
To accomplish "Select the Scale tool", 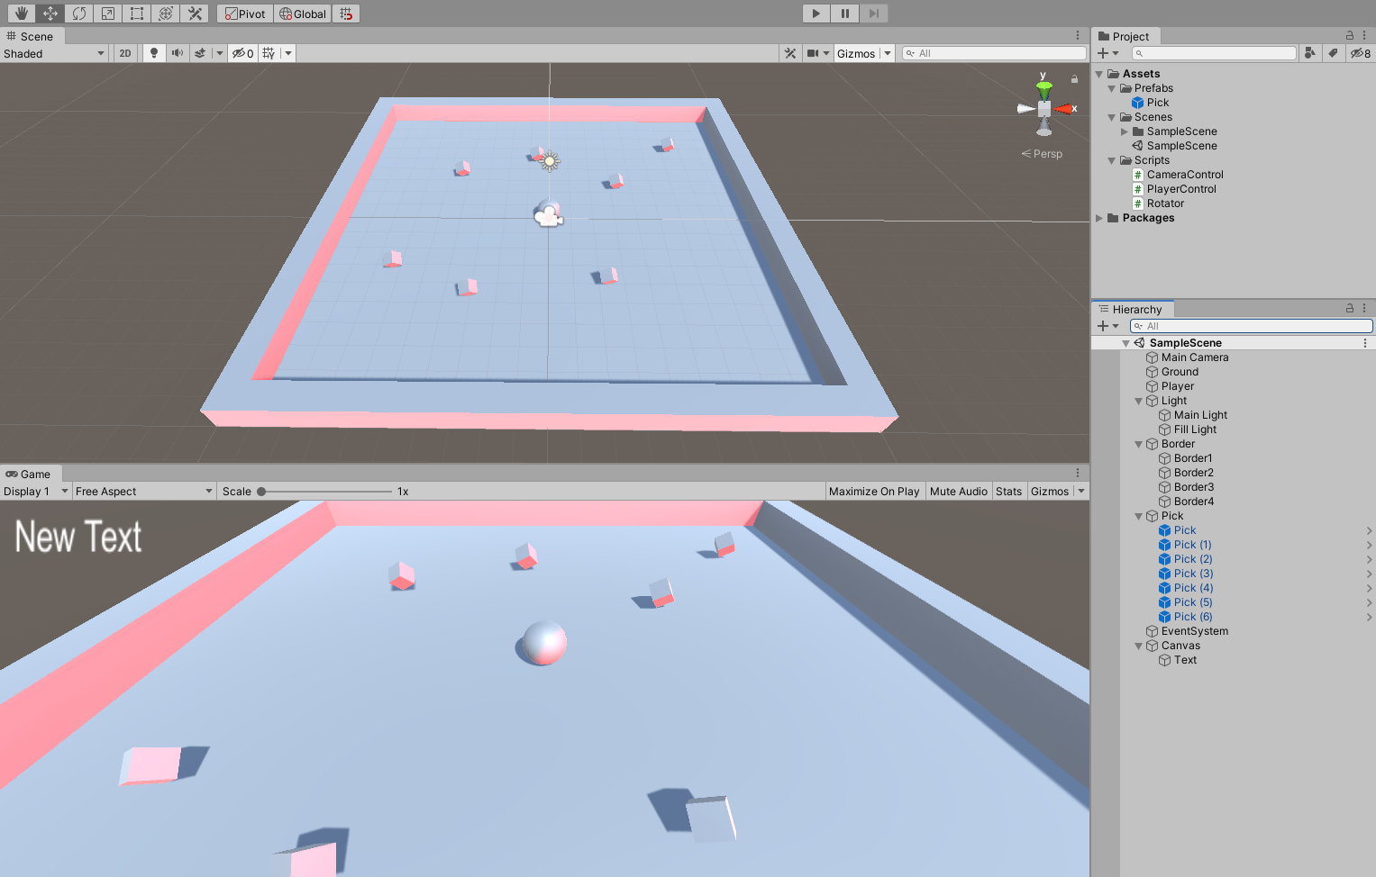I will coord(107,14).
